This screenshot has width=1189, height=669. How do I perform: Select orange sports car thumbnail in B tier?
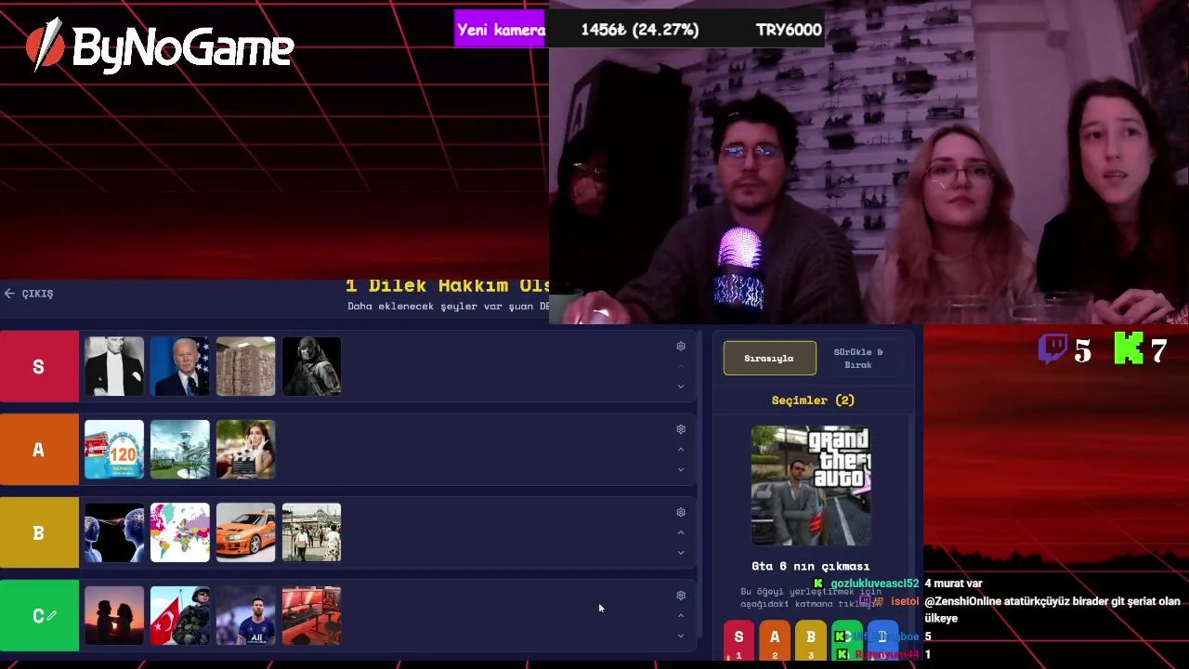coord(246,532)
